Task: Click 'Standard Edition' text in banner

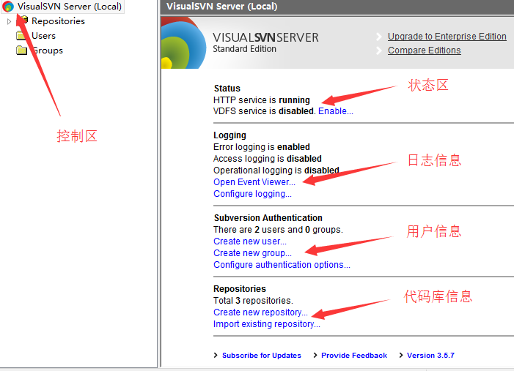Action: coord(245,49)
